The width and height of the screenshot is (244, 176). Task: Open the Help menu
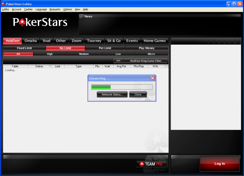[85, 9]
